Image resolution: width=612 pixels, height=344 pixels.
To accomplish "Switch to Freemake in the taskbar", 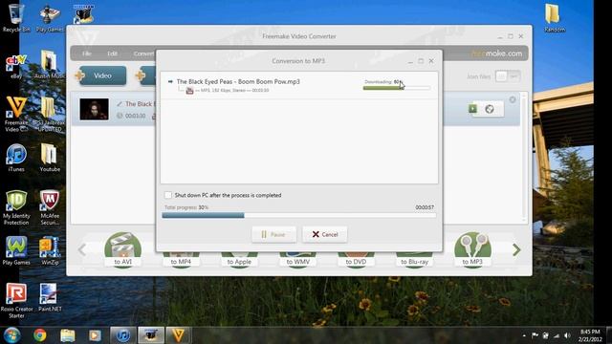I will click(x=179, y=335).
